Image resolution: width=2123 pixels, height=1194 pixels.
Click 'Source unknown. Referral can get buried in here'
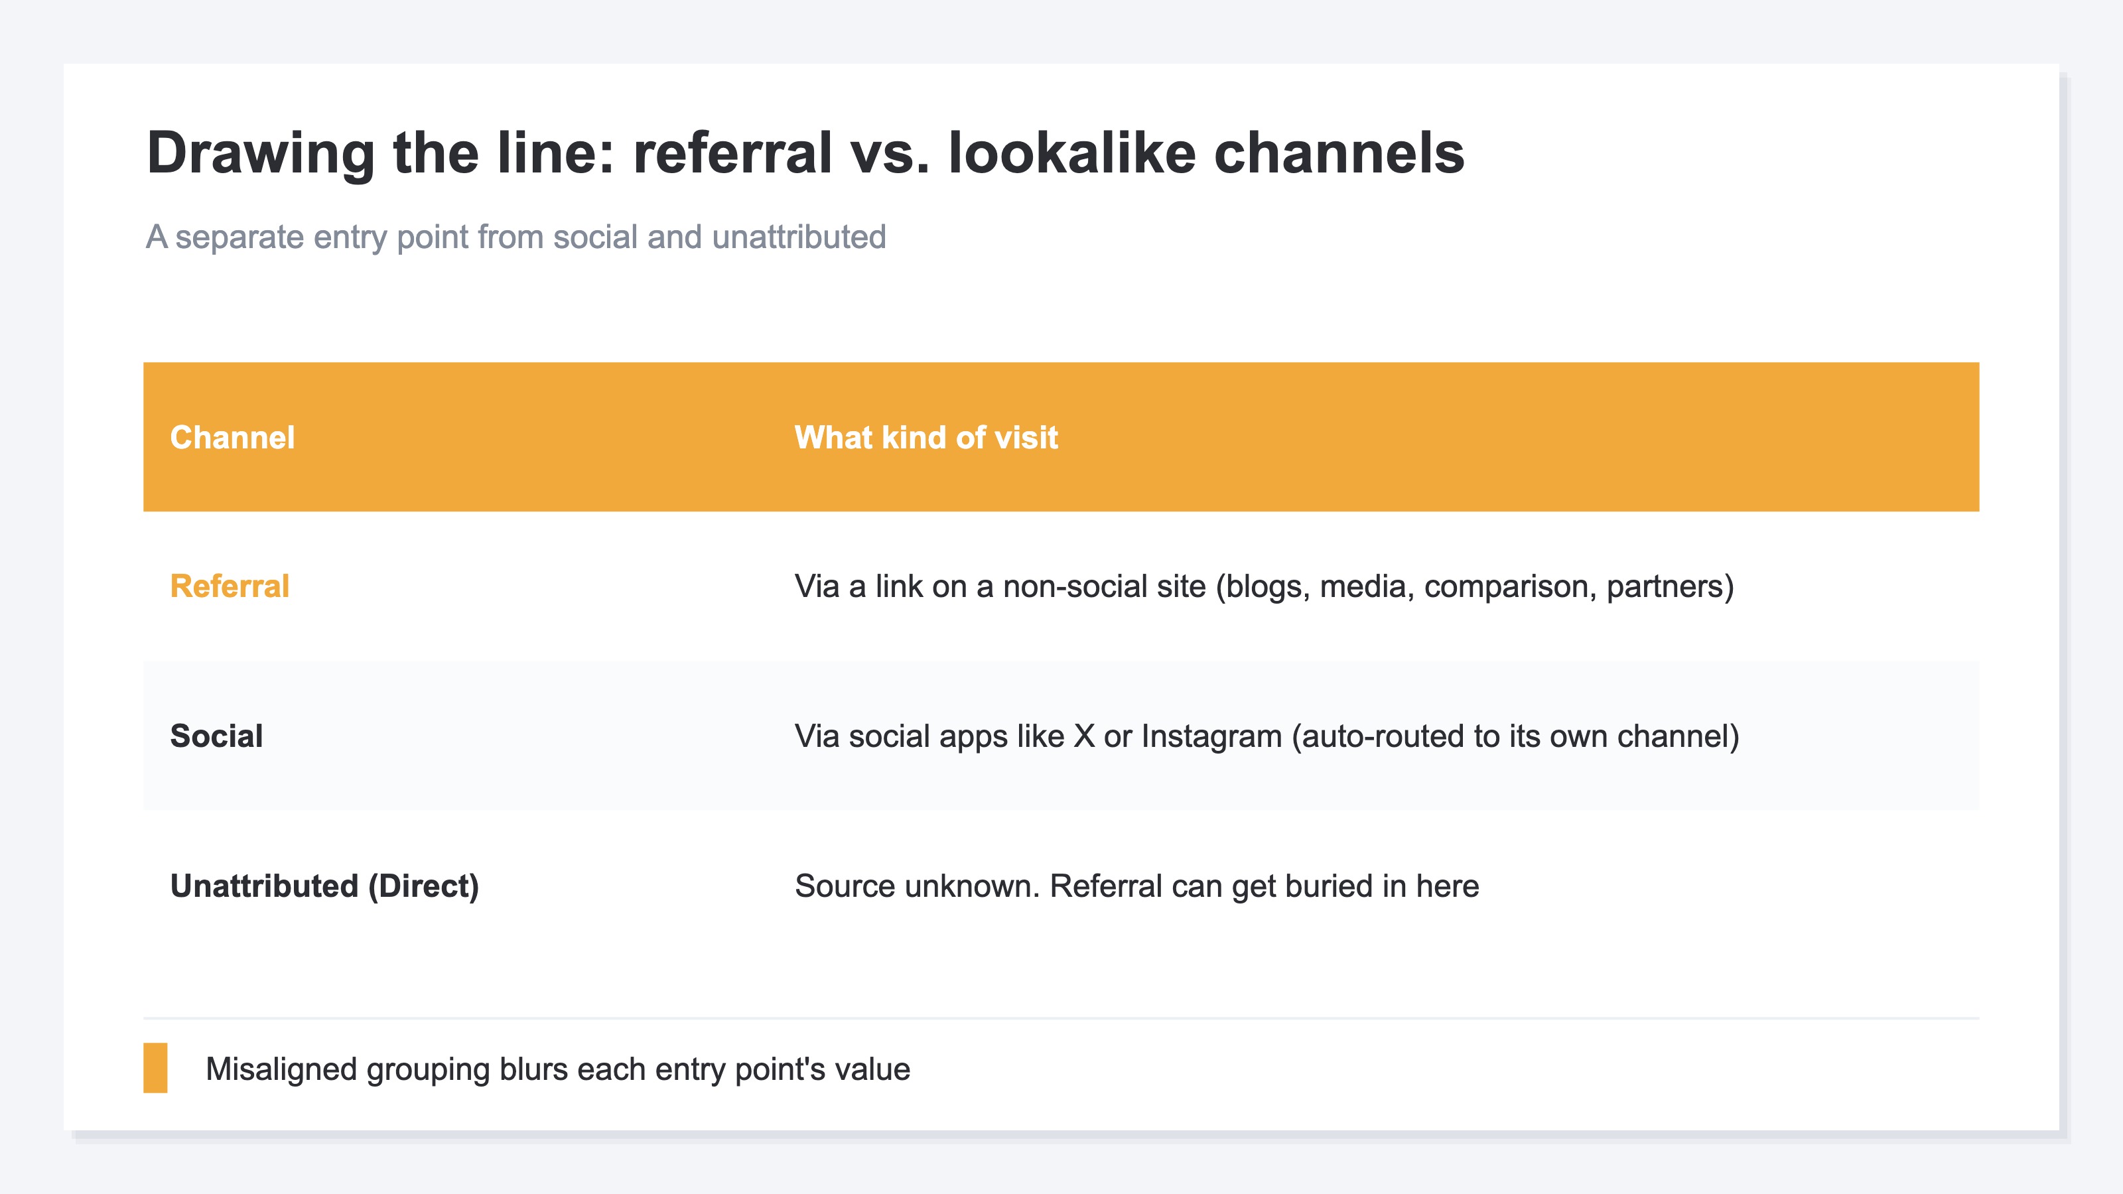[x=1136, y=886]
